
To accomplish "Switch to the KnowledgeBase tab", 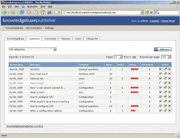I will [15, 39].
